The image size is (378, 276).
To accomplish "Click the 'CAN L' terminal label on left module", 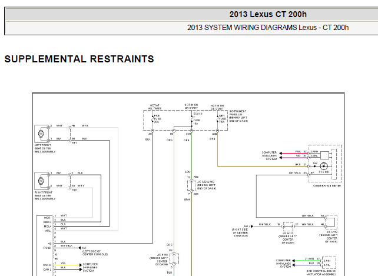I will point(47,270).
